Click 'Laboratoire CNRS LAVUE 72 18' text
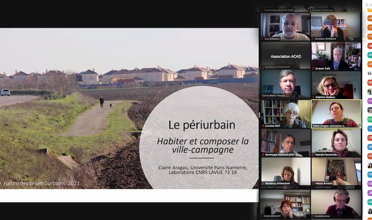 tap(203, 172)
